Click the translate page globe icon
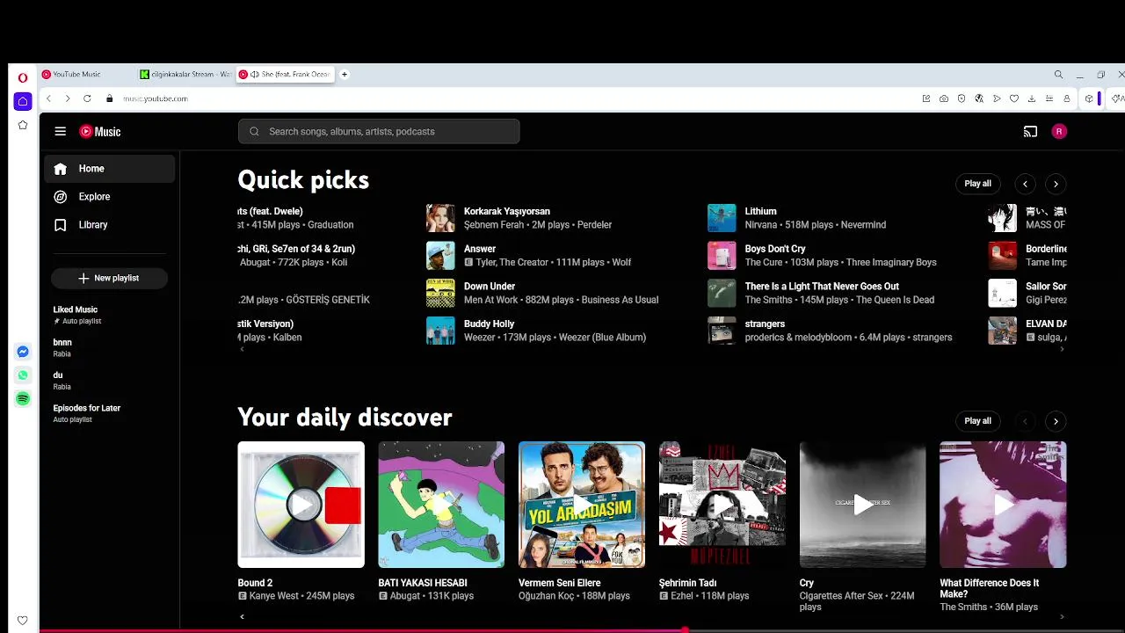 coord(979,98)
